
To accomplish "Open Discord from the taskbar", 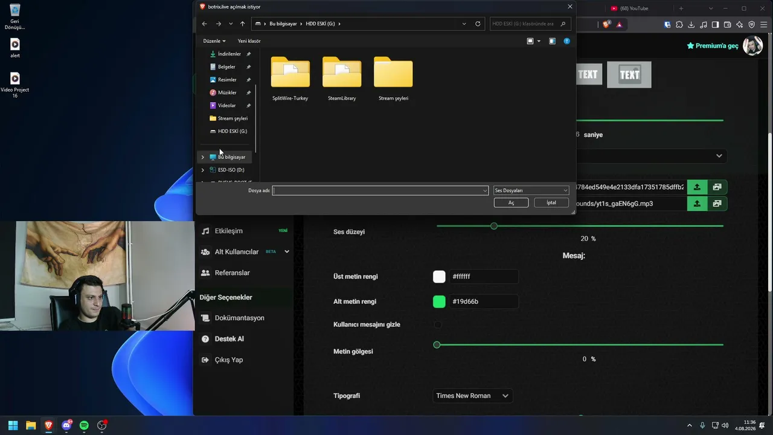I will [x=66, y=425].
